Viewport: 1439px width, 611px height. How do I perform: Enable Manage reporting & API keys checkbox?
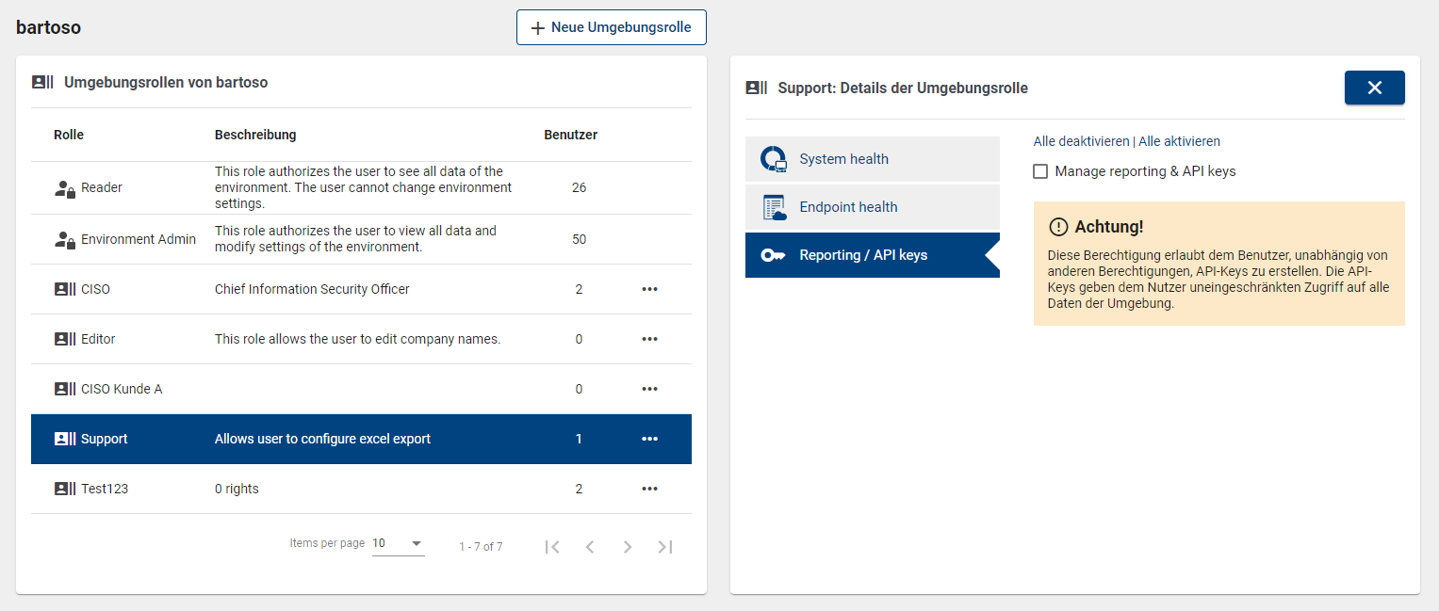pos(1040,171)
